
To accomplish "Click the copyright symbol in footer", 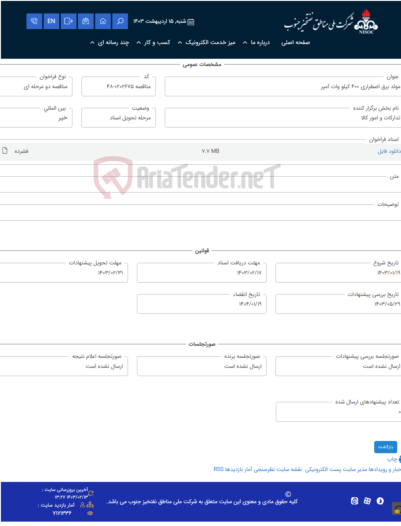I will pyautogui.click(x=288, y=494).
